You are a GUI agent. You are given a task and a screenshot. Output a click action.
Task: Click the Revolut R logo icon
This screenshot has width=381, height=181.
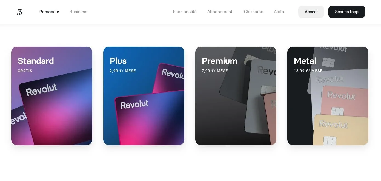point(20,12)
